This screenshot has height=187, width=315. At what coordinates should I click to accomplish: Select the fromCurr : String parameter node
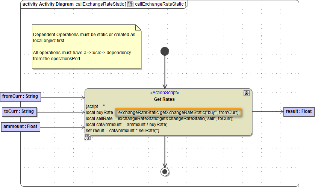(x=20, y=96)
